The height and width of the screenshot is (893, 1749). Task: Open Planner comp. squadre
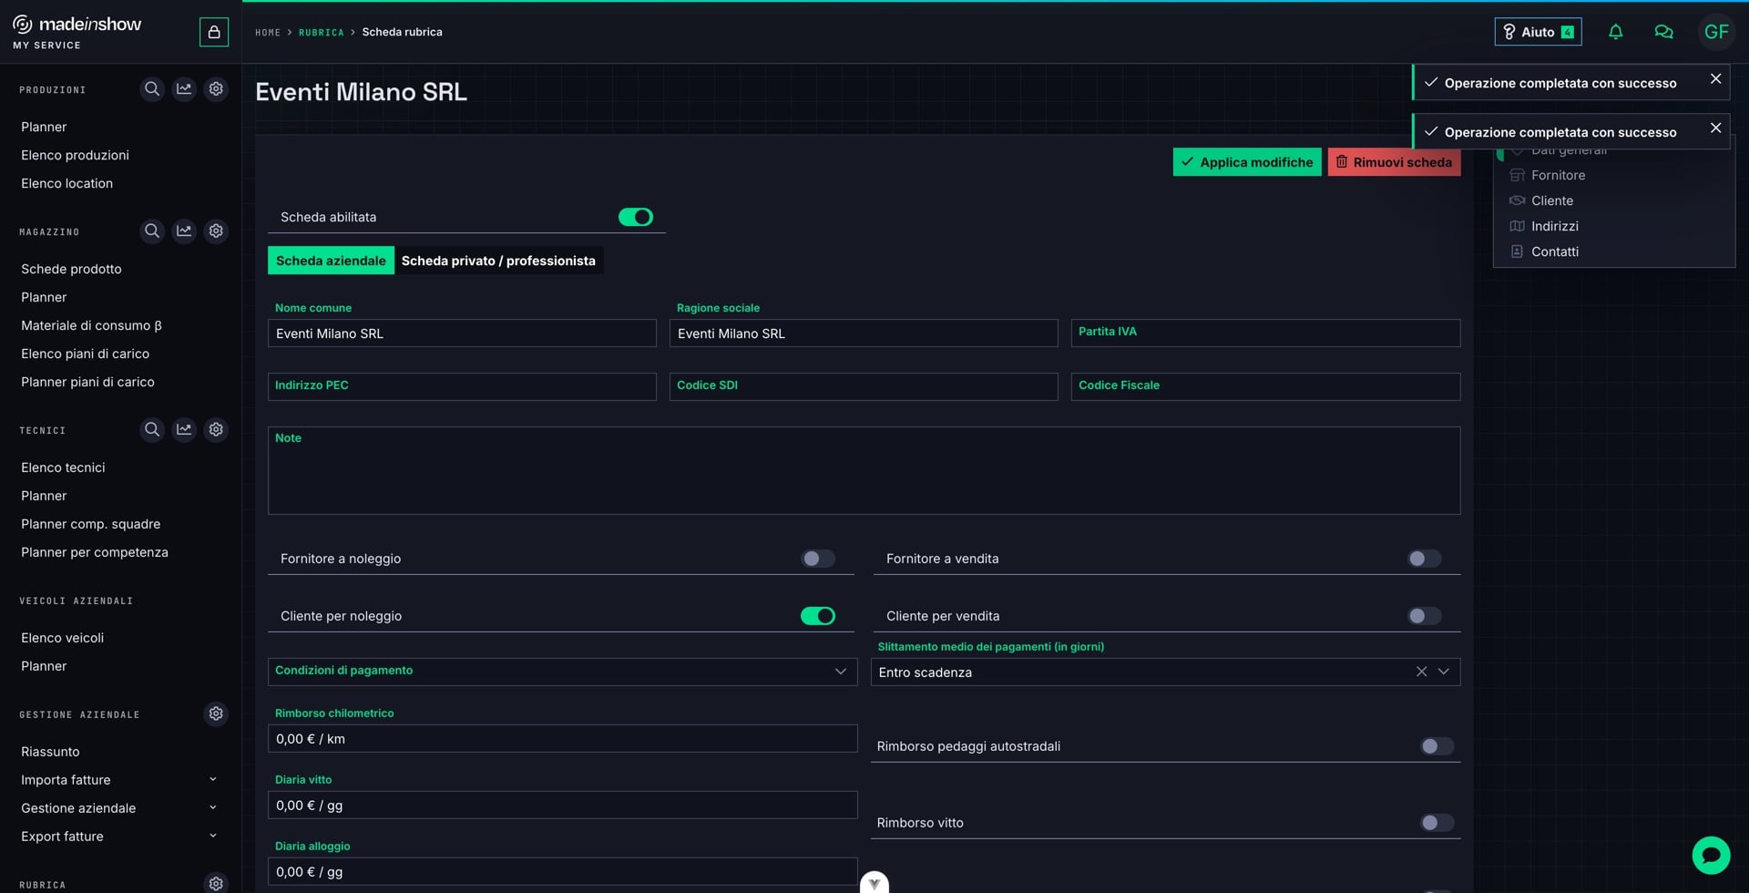point(90,524)
